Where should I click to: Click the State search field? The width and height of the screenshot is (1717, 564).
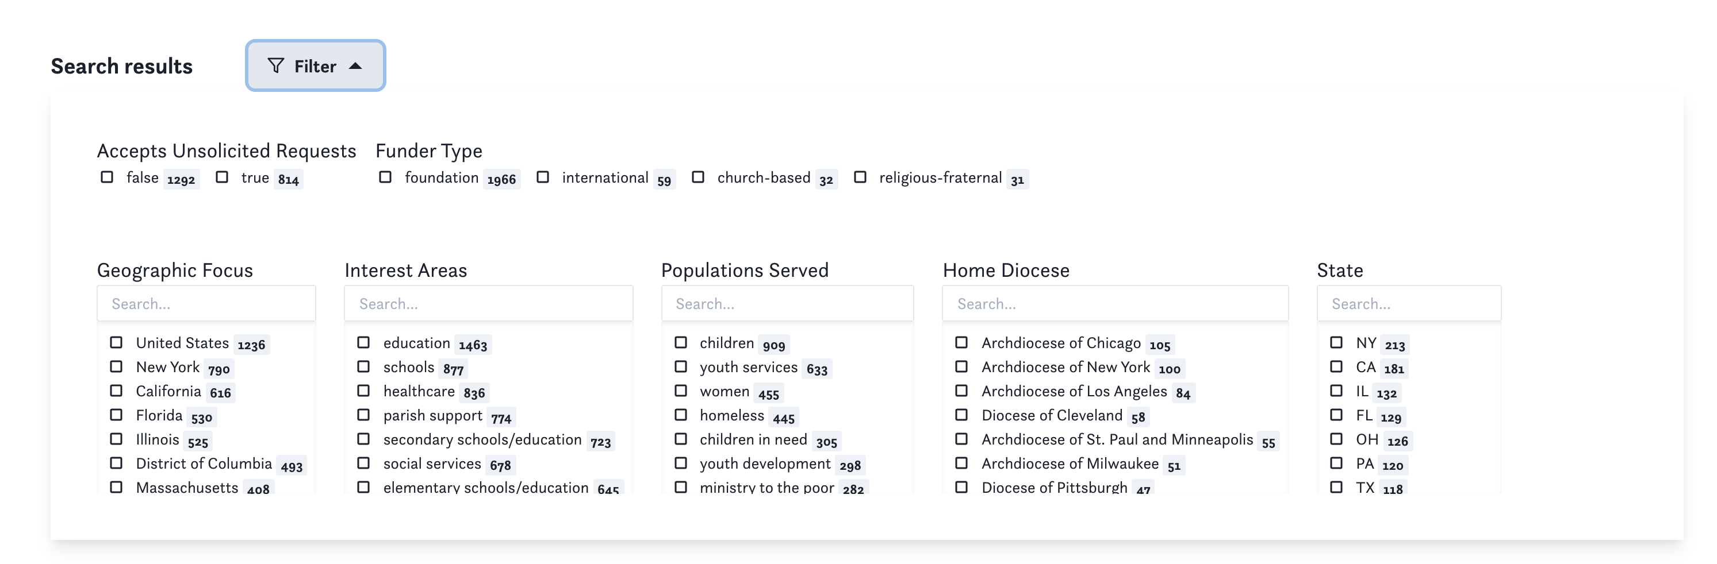point(1408,303)
